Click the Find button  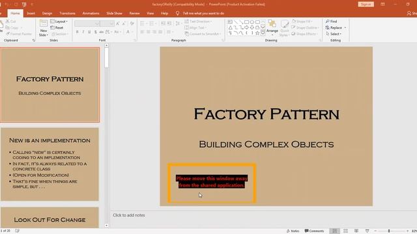click(332, 21)
